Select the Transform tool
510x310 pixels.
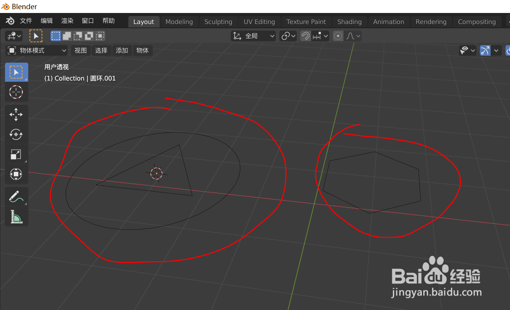click(x=16, y=174)
